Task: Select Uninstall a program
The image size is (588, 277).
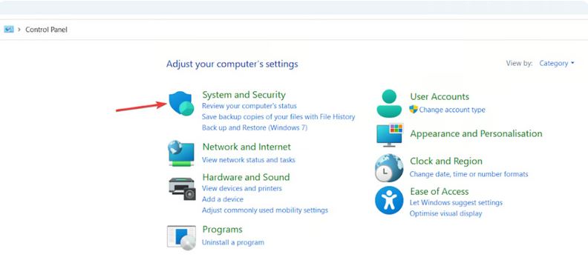Action: [233, 242]
